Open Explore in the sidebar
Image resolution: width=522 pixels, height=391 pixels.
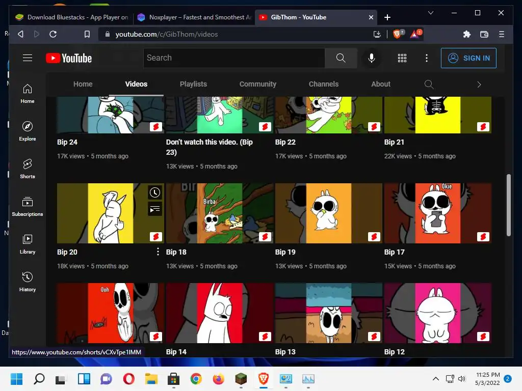point(28,131)
